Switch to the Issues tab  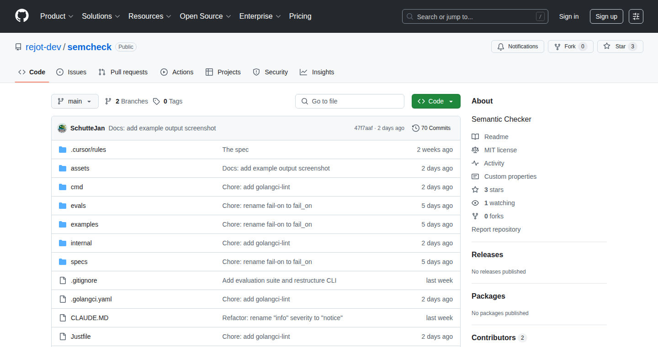[71, 72]
